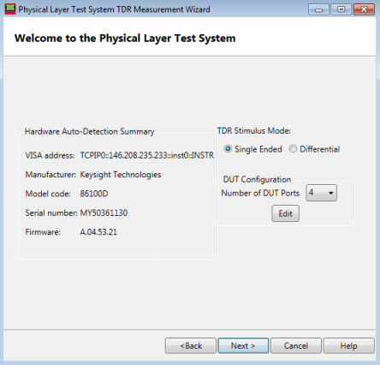Click the TDR Stimulus Mode label

(x=254, y=131)
